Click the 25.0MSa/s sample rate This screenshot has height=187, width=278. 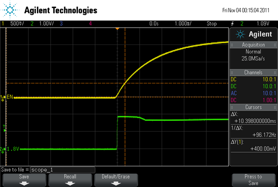coord(253,59)
